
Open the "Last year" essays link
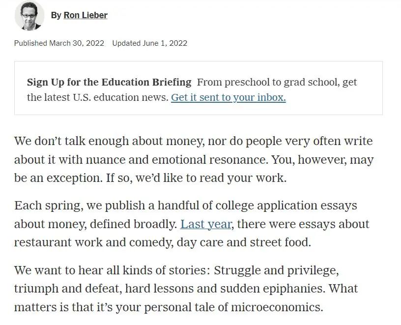(x=205, y=224)
